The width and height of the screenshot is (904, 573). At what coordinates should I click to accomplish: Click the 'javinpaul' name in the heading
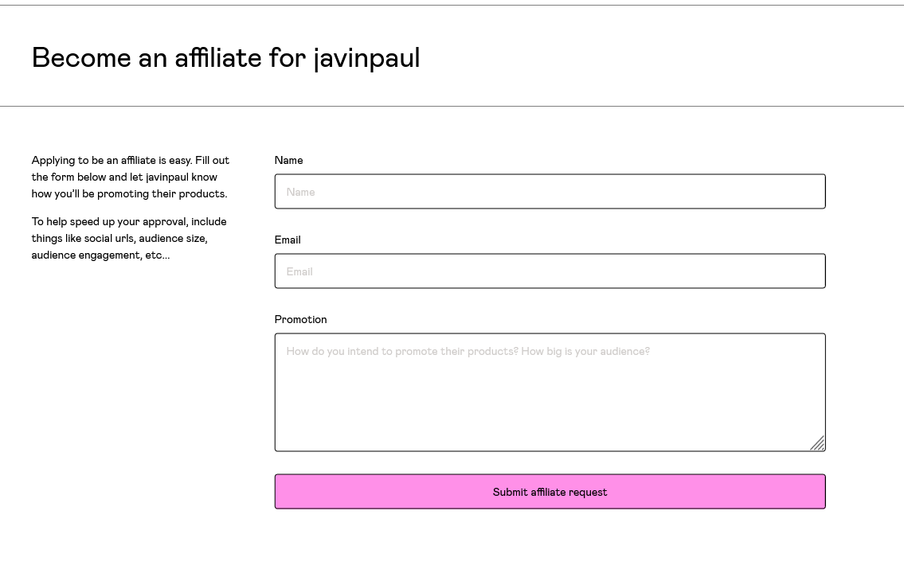click(366, 57)
